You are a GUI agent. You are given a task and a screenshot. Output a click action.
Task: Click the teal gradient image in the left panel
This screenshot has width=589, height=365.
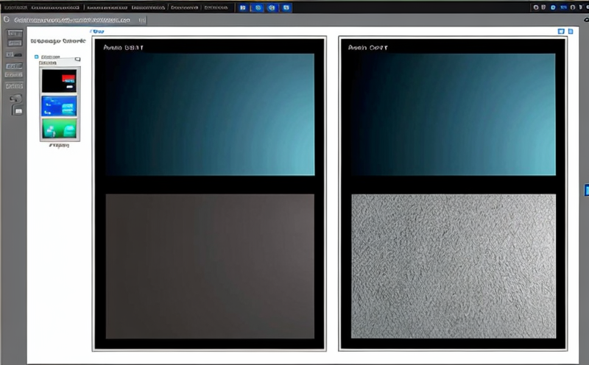pyautogui.click(x=210, y=115)
